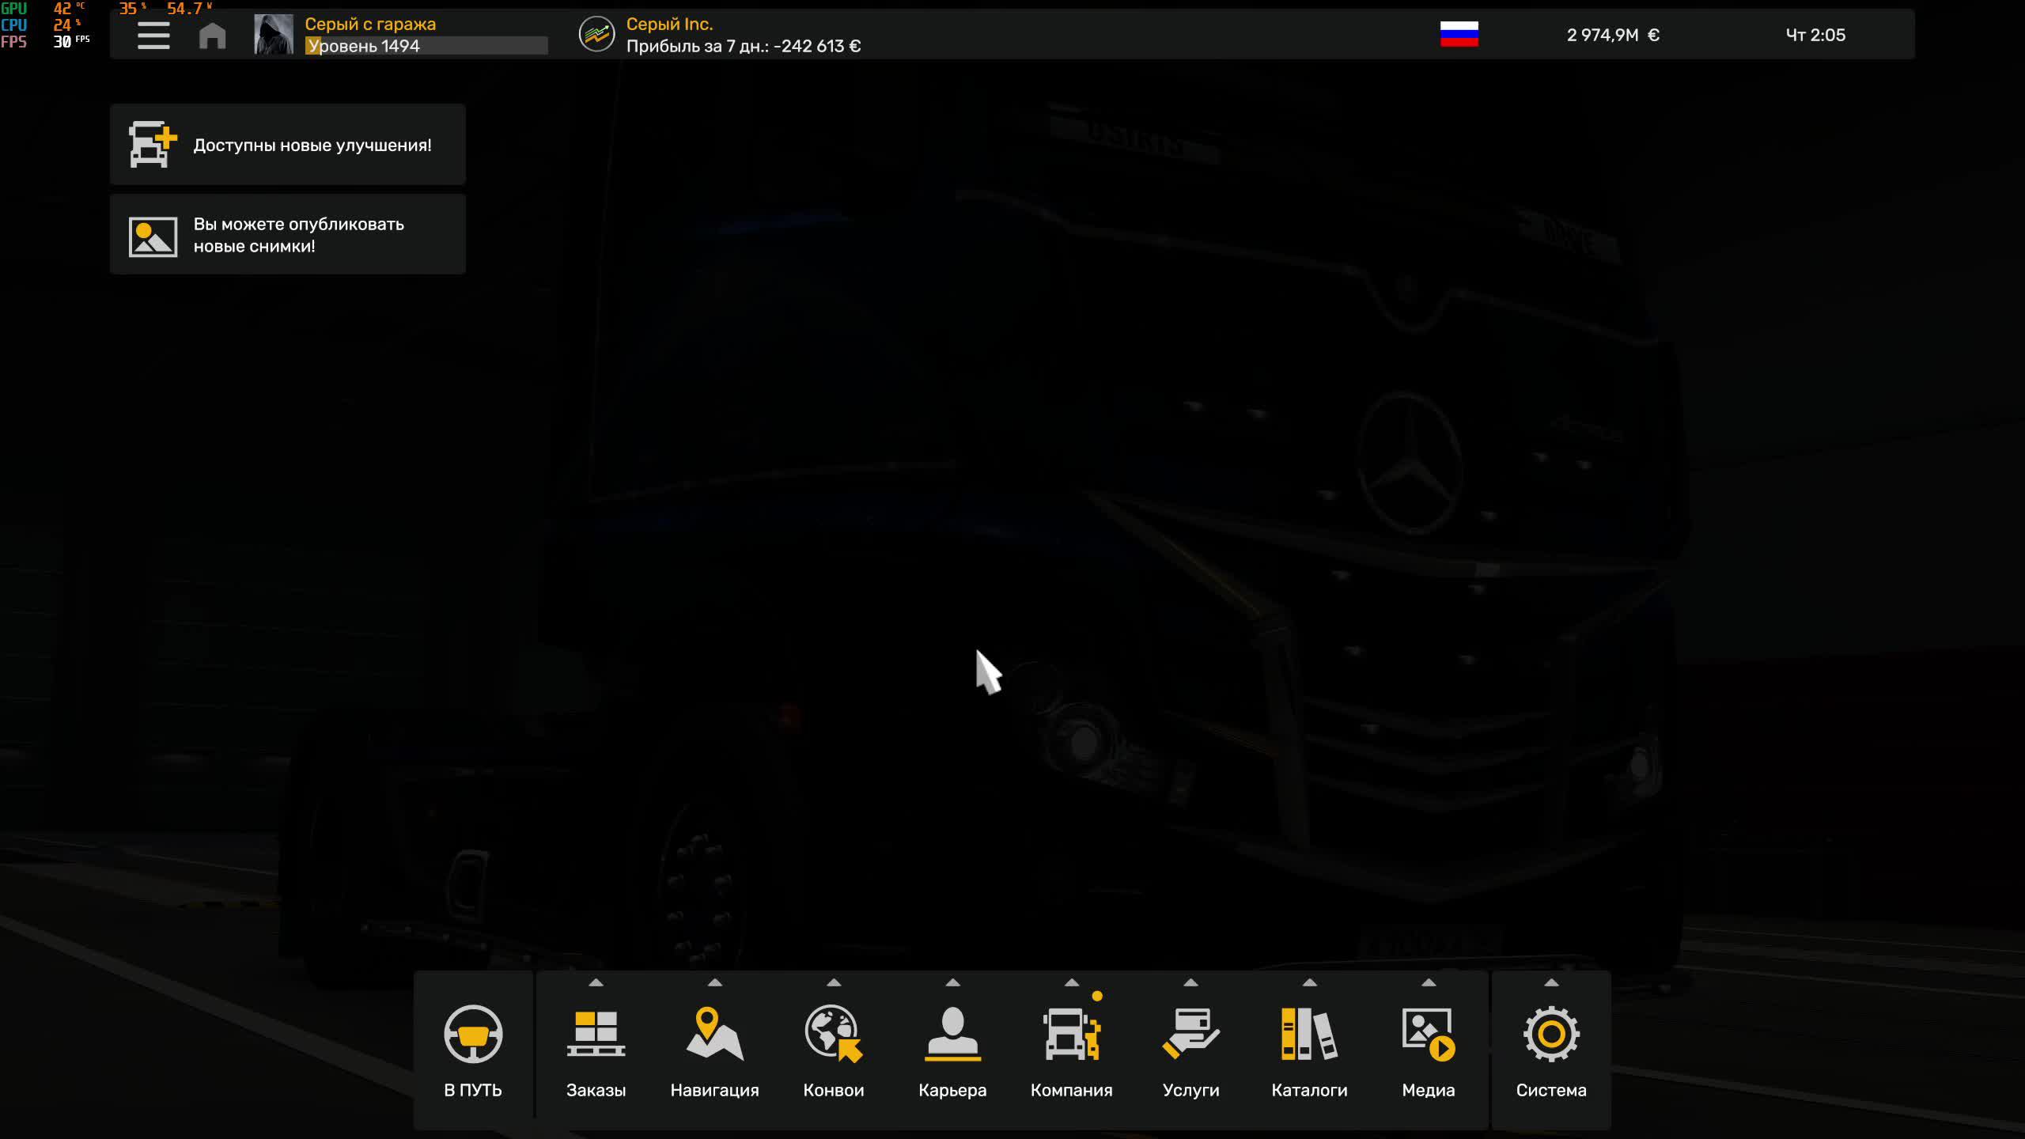Viewport: 2025px width, 1139px height.
Task: Open the Система gear icon
Action: [x=1551, y=1033]
